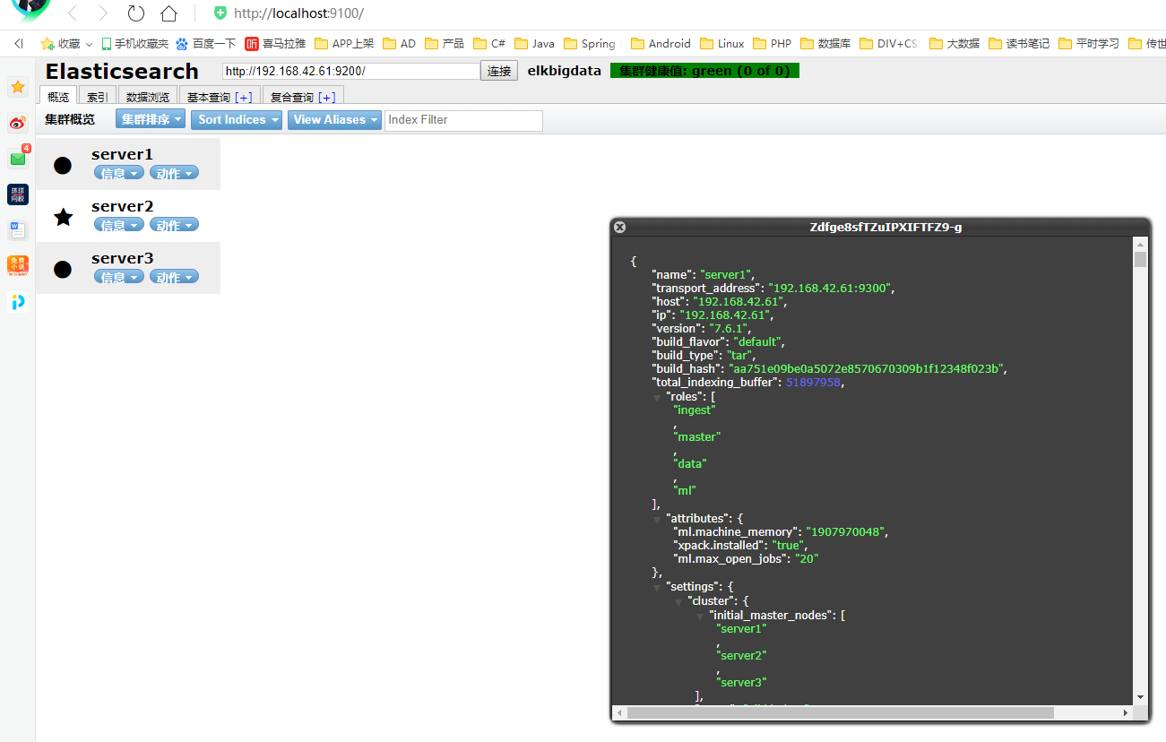
Task: Open the 读书笔记 bookmark folder
Action: click(x=1019, y=43)
